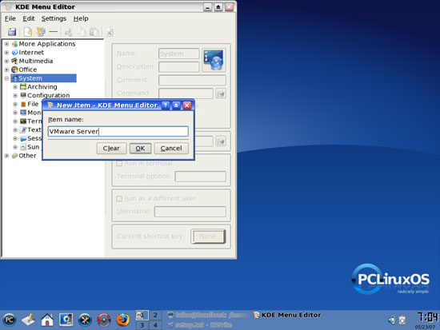Viewport: 440px width, 330px height.
Task: Click the Cut (scissors) toolbar icon
Action: 68,32
